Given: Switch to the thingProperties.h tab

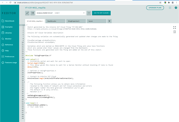Looking at the screenshot, I should 76,21.
